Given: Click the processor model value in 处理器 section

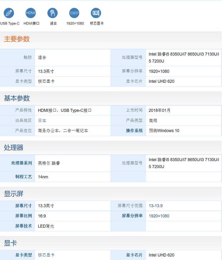Looking at the screenshot, I should pyautogui.click(x=184, y=163).
